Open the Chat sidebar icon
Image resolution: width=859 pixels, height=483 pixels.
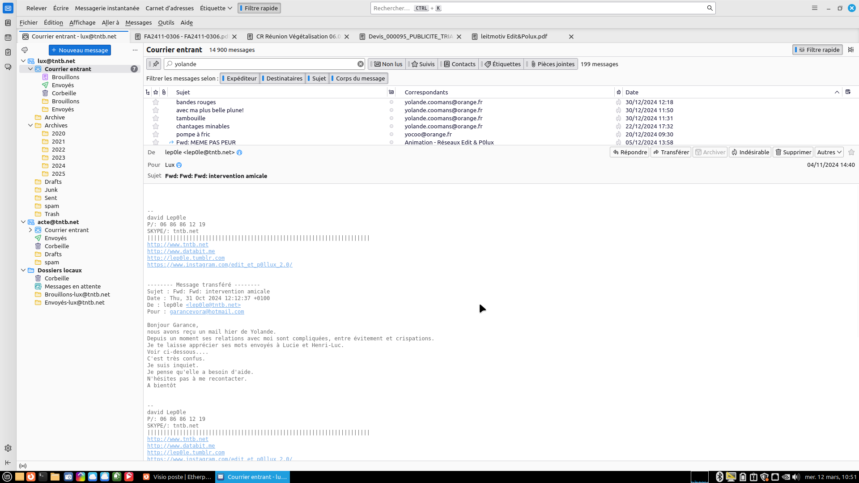pyautogui.click(x=8, y=67)
